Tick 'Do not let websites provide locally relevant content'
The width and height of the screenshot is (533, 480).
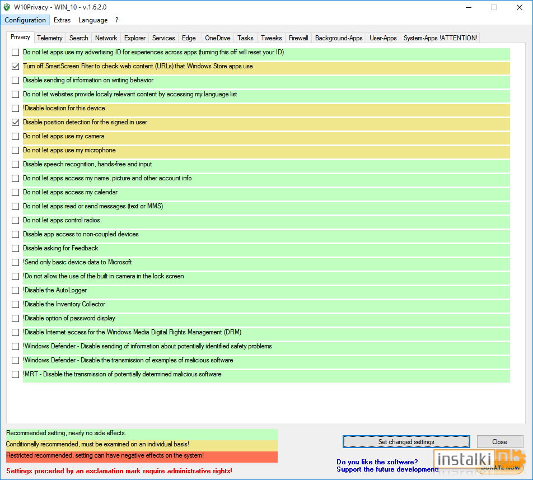coord(15,94)
